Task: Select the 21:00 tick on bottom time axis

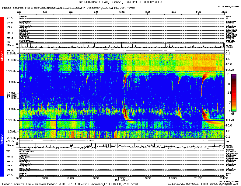Action: click(198, 178)
